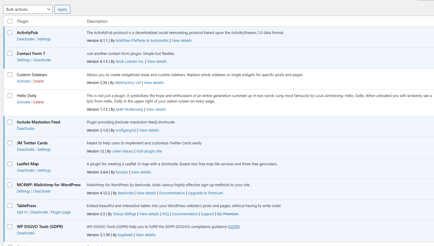View details of Leaflet Map
Screen dimensions: 434x246
(x=141, y=172)
